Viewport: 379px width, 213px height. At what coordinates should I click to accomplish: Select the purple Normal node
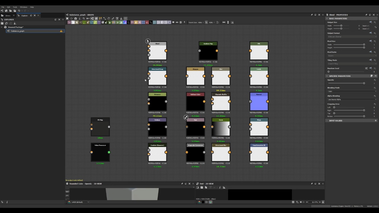259,102
